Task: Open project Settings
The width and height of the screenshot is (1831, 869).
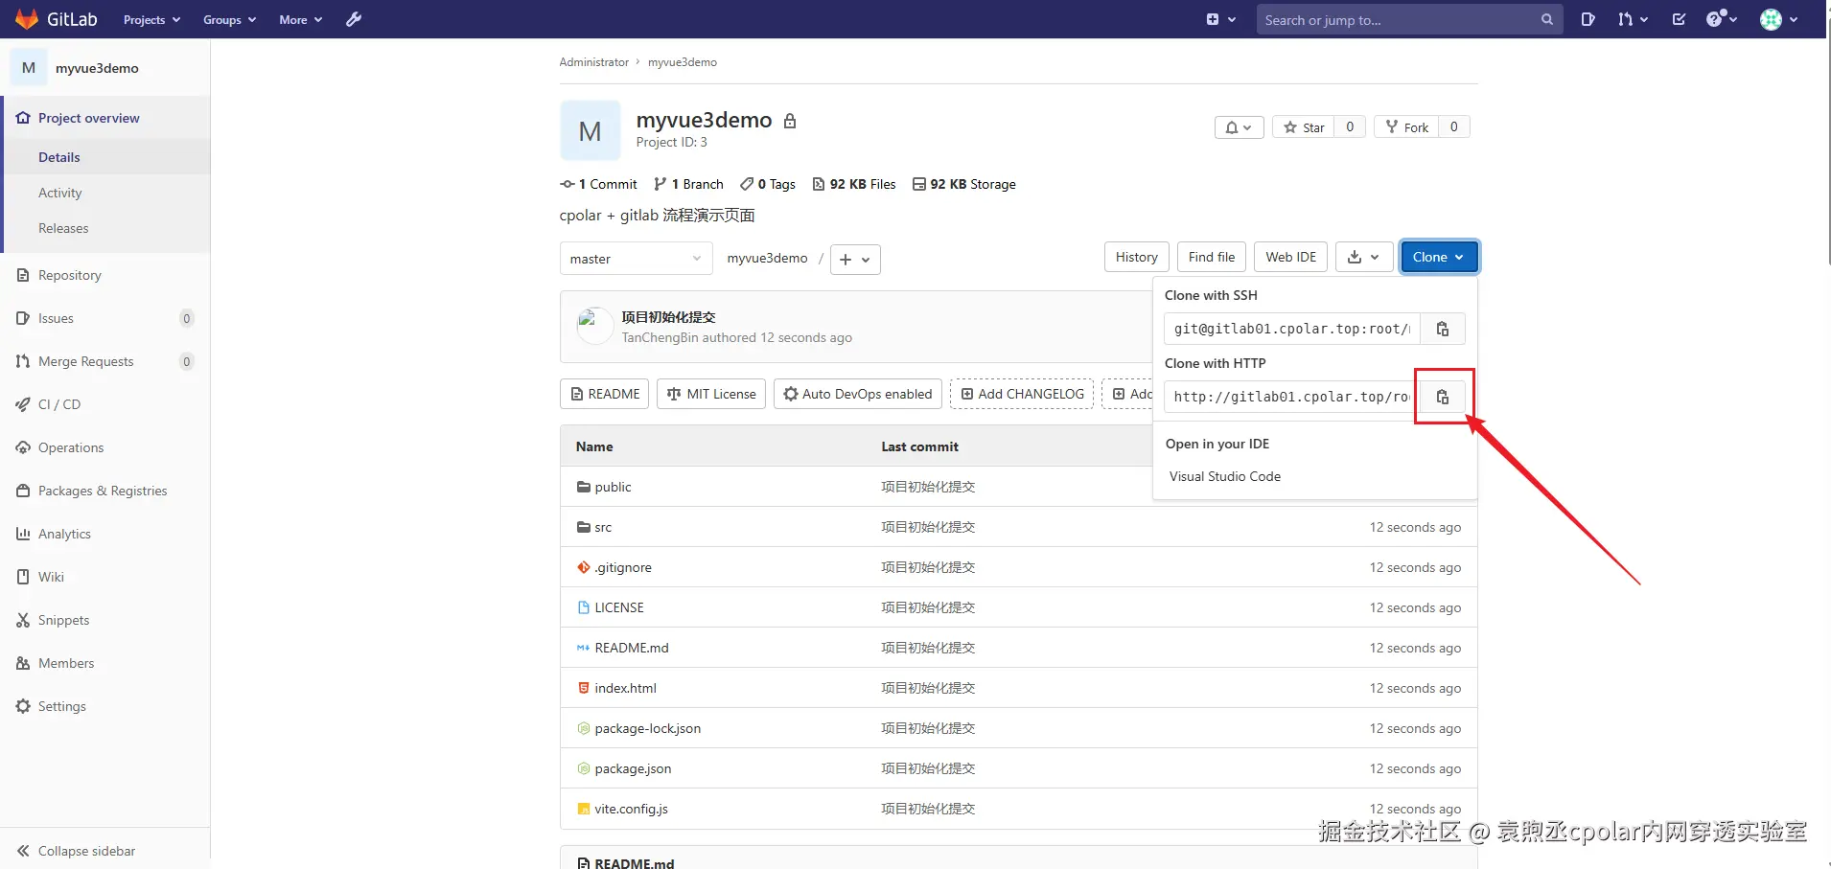Action: (x=62, y=706)
